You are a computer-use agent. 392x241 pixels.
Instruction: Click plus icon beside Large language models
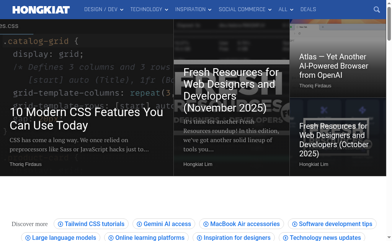pyautogui.click(x=28, y=238)
